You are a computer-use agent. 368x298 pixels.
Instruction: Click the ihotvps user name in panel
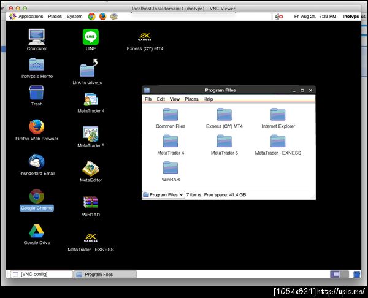click(x=351, y=17)
